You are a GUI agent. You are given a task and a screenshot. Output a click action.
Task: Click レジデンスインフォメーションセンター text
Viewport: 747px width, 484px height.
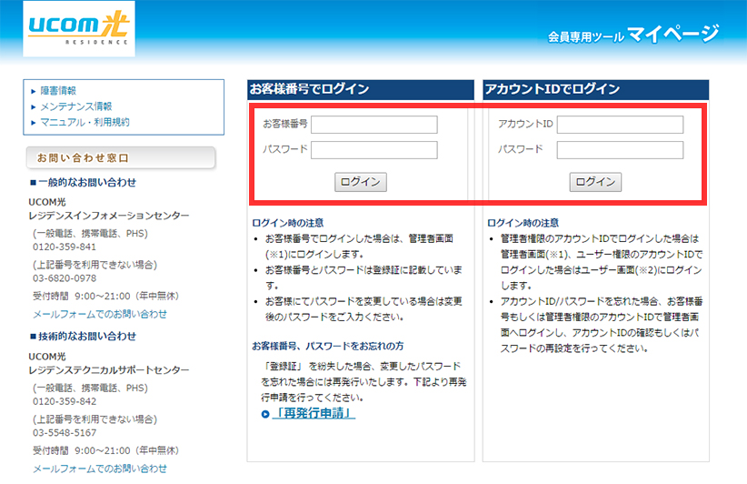coord(109,216)
